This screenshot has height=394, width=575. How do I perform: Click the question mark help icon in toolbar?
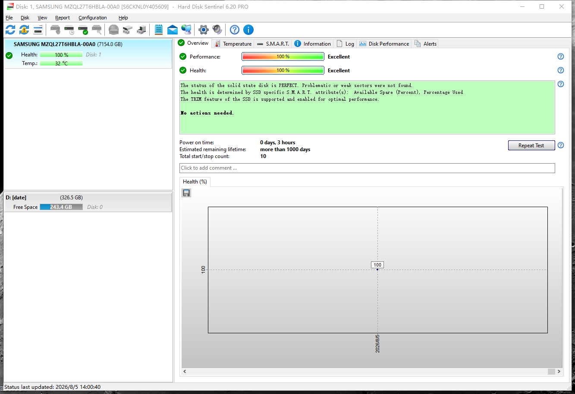click(x=235, y=30)
